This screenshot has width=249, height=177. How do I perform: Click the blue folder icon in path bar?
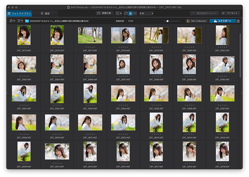[x=27, y=21]
